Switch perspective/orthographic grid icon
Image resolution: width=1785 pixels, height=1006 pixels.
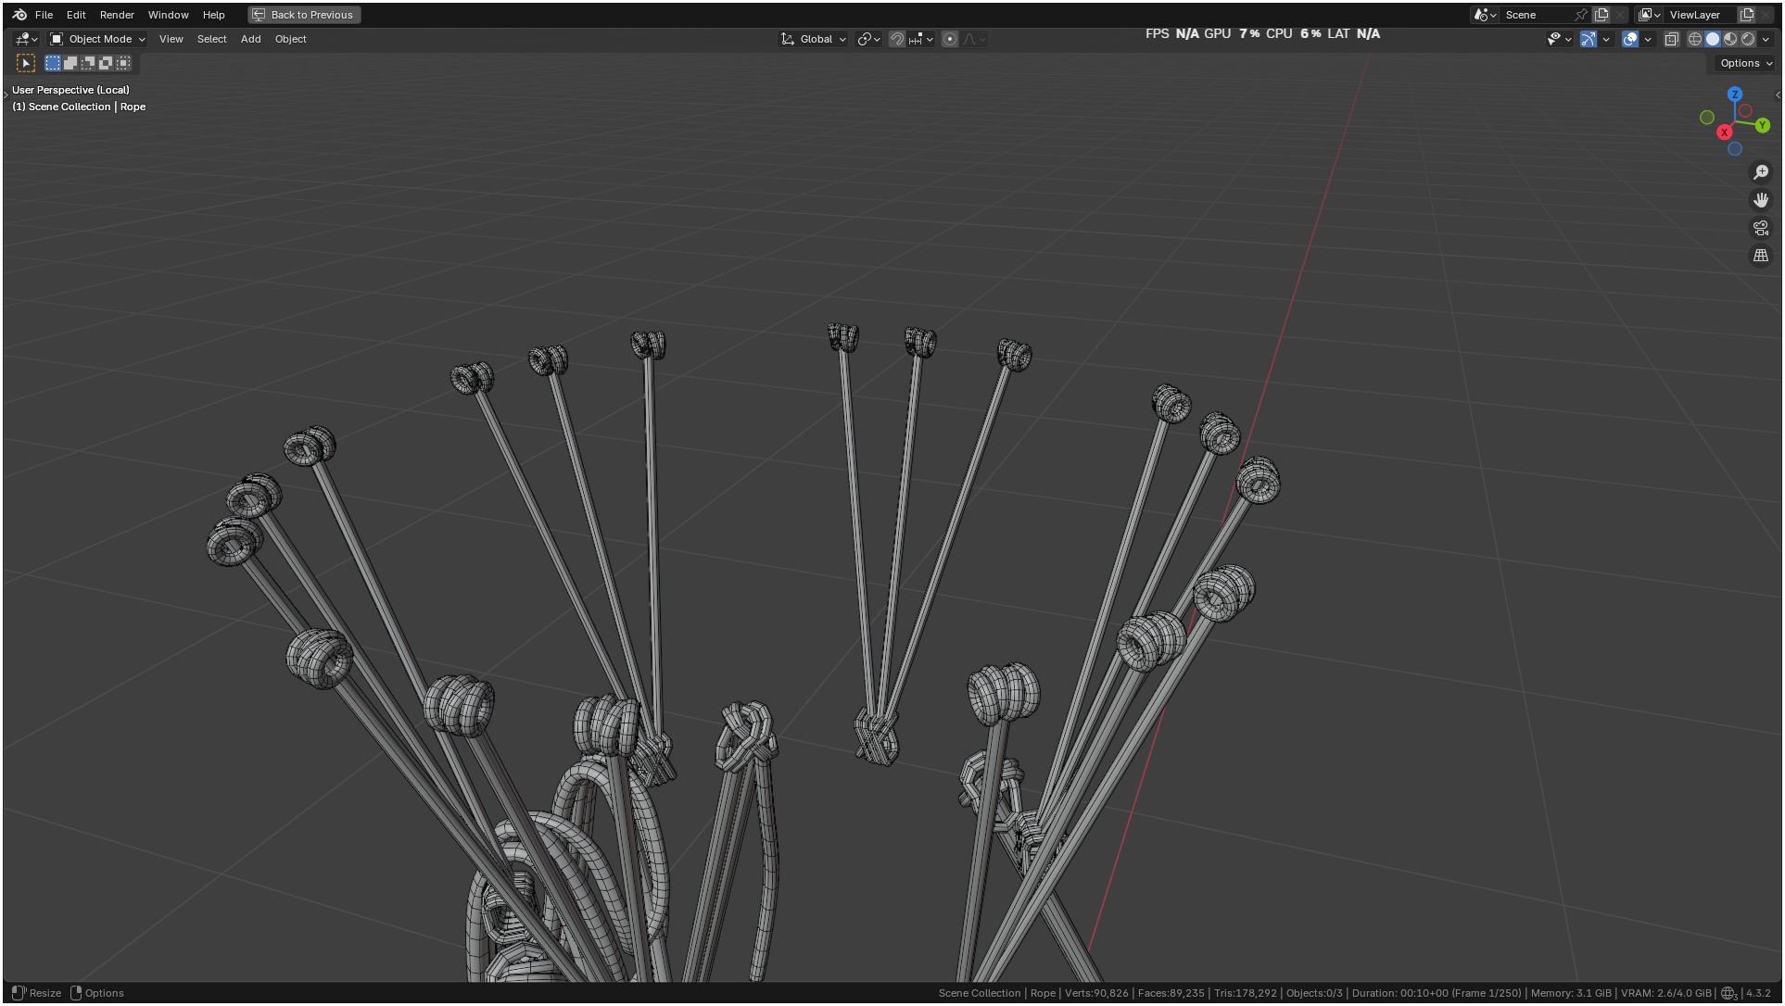tap(1761, 256)
